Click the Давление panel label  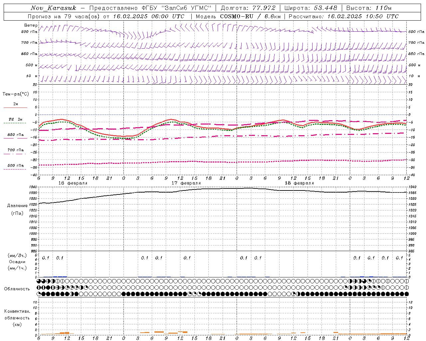point(17,205)
